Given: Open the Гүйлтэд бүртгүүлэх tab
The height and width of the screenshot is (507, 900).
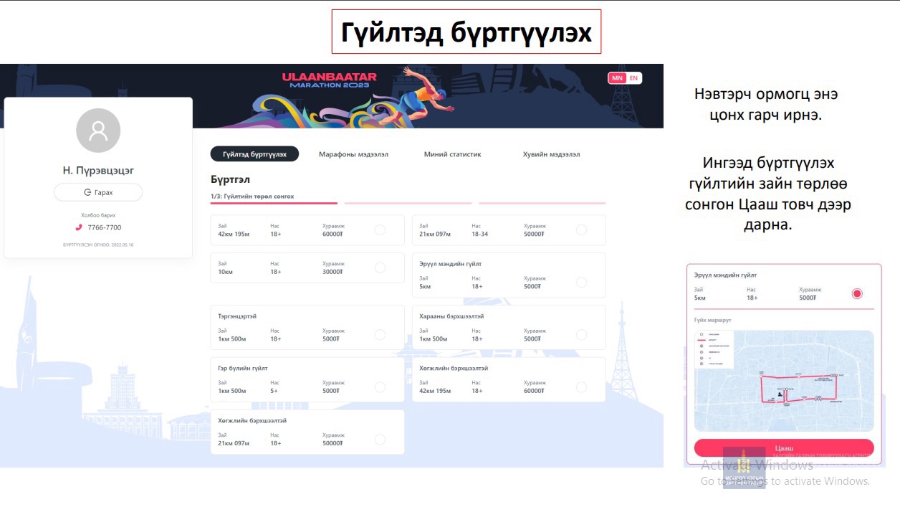Looking at the screenshot, I should (254, 154).
